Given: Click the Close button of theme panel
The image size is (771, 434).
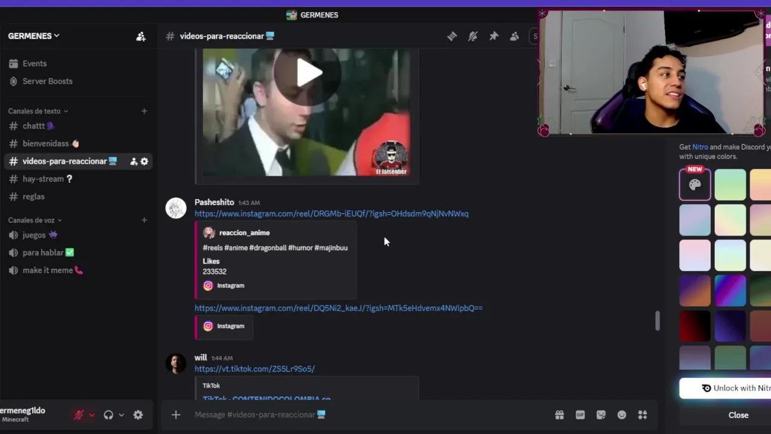Looking at the screenshot, I should pyautogui.click(x=738, y=415).
